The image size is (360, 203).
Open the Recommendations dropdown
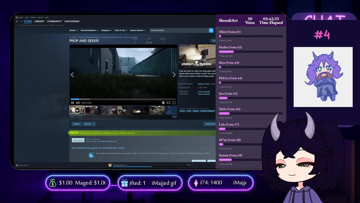point(89,30)
